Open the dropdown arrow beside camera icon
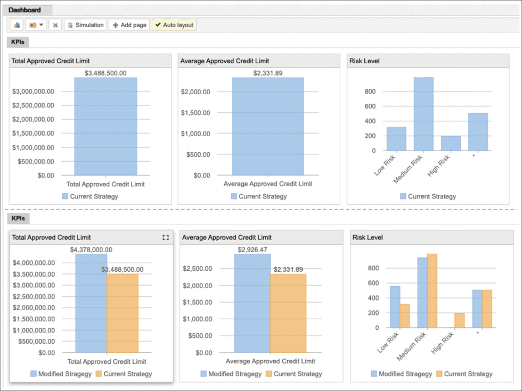The width and height of the screenshot is (522, 391). pyautogui.click(x=42, y=25)
